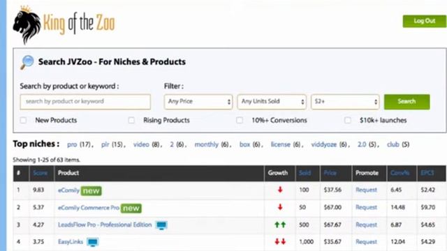This screenshot has width=447, height=251.
Task: Click the Growth column header
Action: (x=278, y=173)
